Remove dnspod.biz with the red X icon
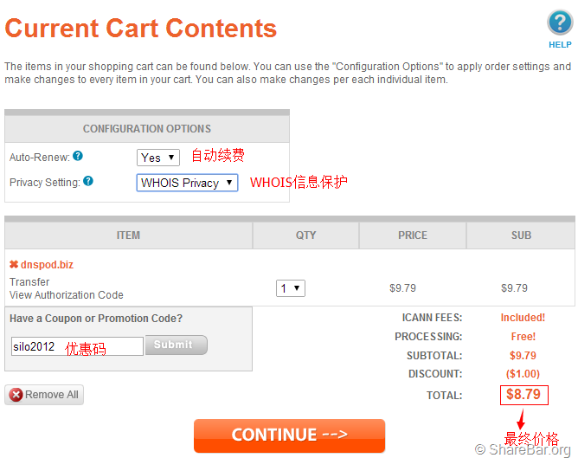 pyautogui.click(x=14, y=264)
